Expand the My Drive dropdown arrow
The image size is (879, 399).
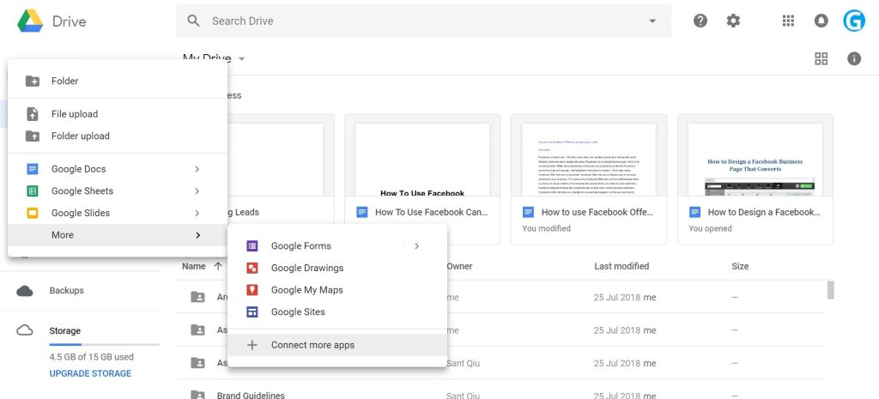241,59
